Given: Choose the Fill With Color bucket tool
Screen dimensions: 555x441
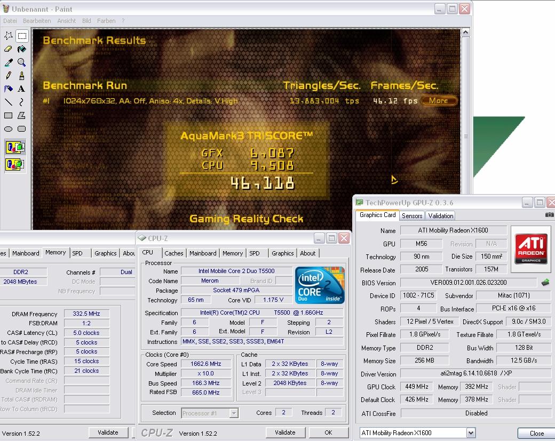Looking at the screenshot, I should 22,49.
